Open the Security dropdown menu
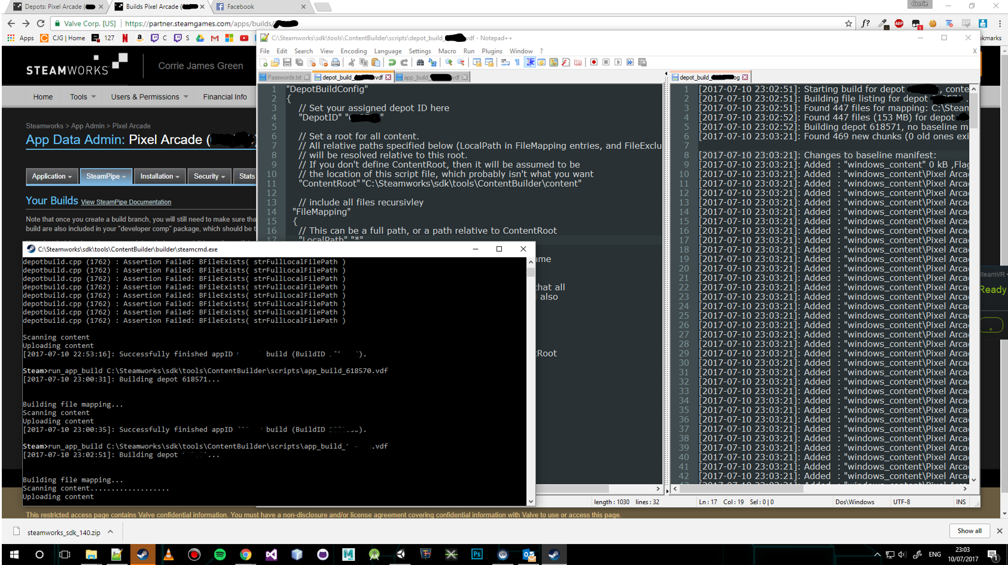The width and height of the screenshot is (1008, 565). 209,176
